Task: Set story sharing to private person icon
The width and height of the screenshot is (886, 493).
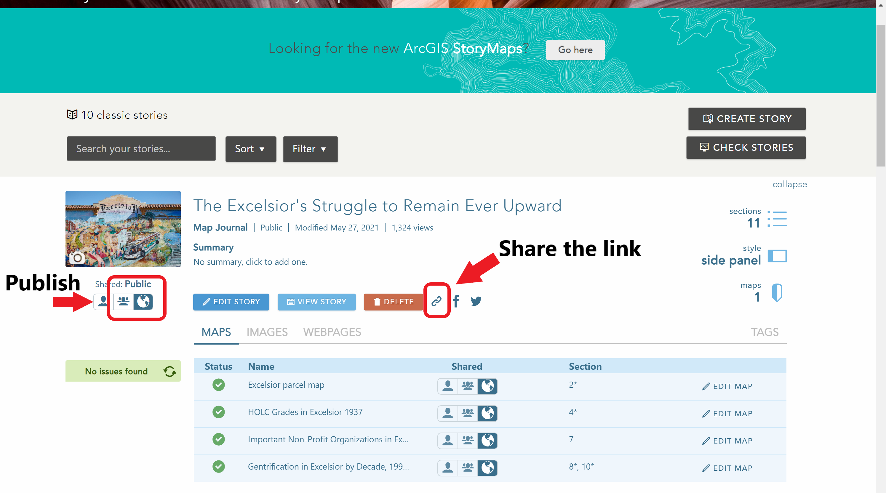Action: click(x=103, y=302)
